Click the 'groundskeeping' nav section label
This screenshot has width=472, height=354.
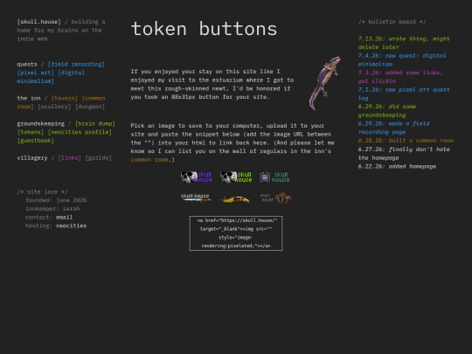click(40, 124)
